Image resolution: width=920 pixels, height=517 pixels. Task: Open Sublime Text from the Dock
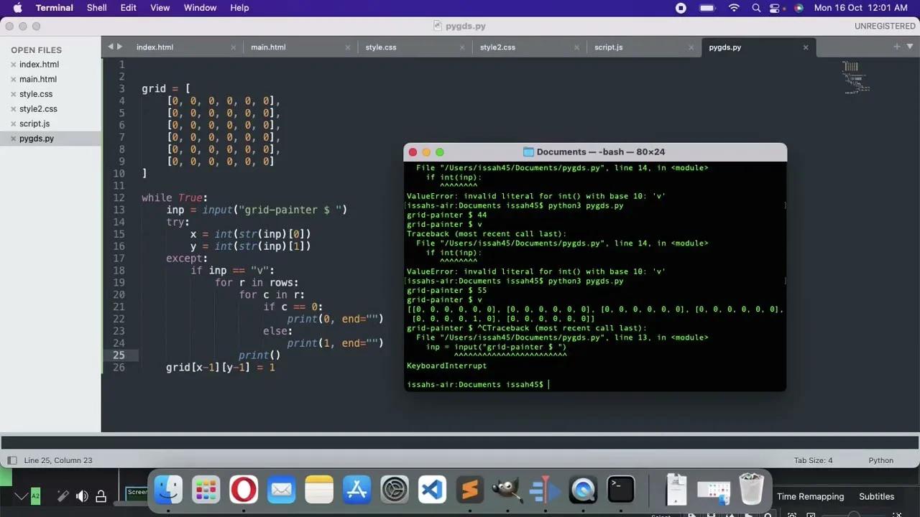point(470,490)
